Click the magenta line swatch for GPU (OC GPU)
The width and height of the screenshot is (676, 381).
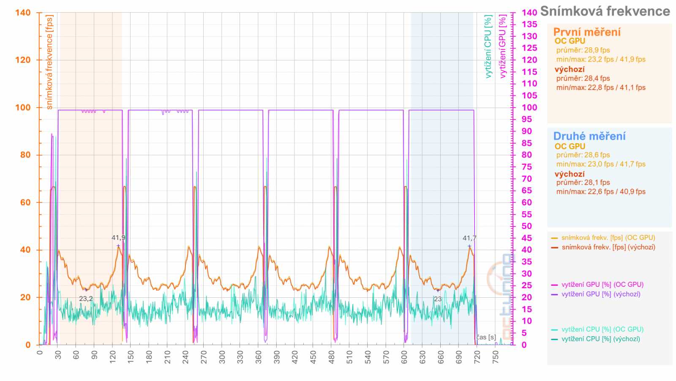[555, 285]
